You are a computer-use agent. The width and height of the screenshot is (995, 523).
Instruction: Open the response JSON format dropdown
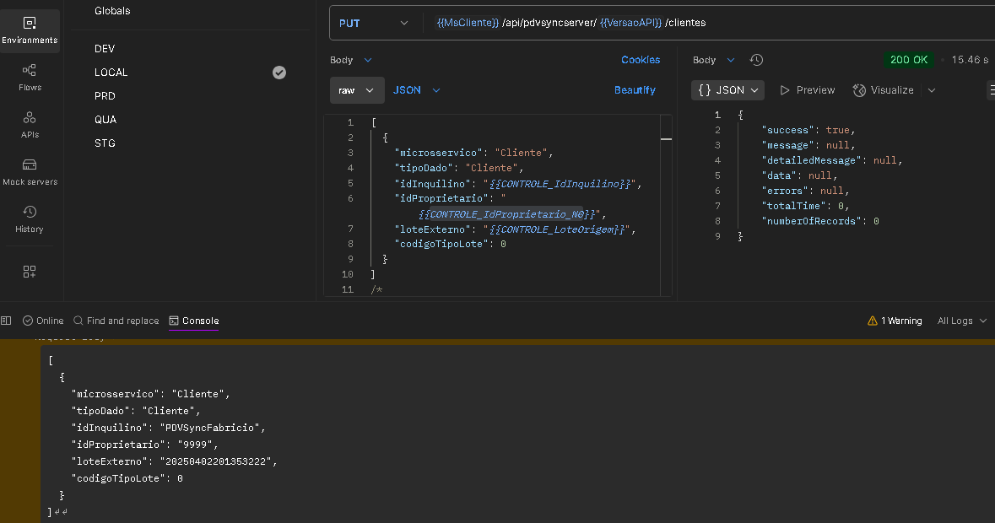pos(727,90)
